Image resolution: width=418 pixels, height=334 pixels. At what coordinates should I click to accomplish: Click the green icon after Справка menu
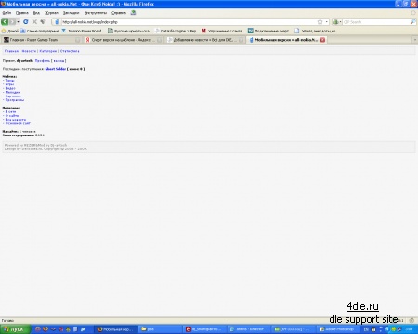[133, 13]
